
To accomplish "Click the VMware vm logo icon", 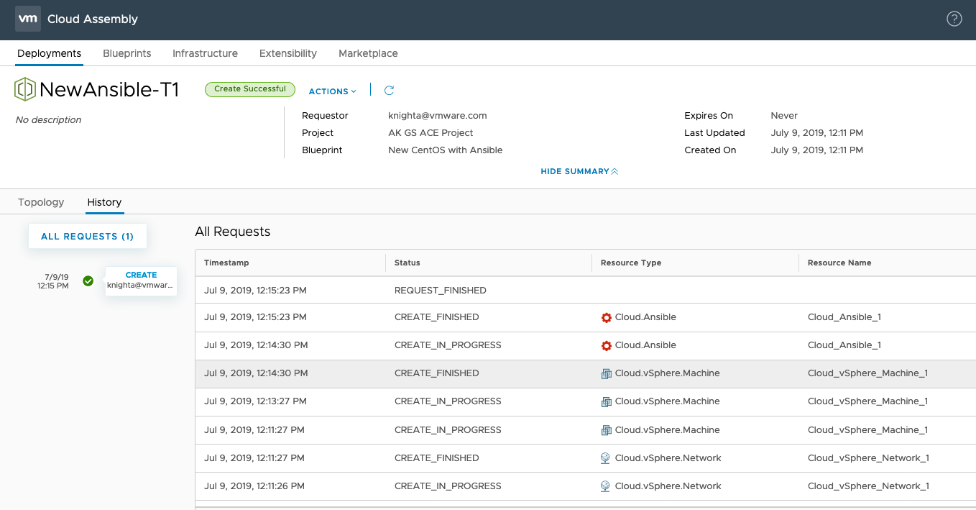I will tap(27, 19).
